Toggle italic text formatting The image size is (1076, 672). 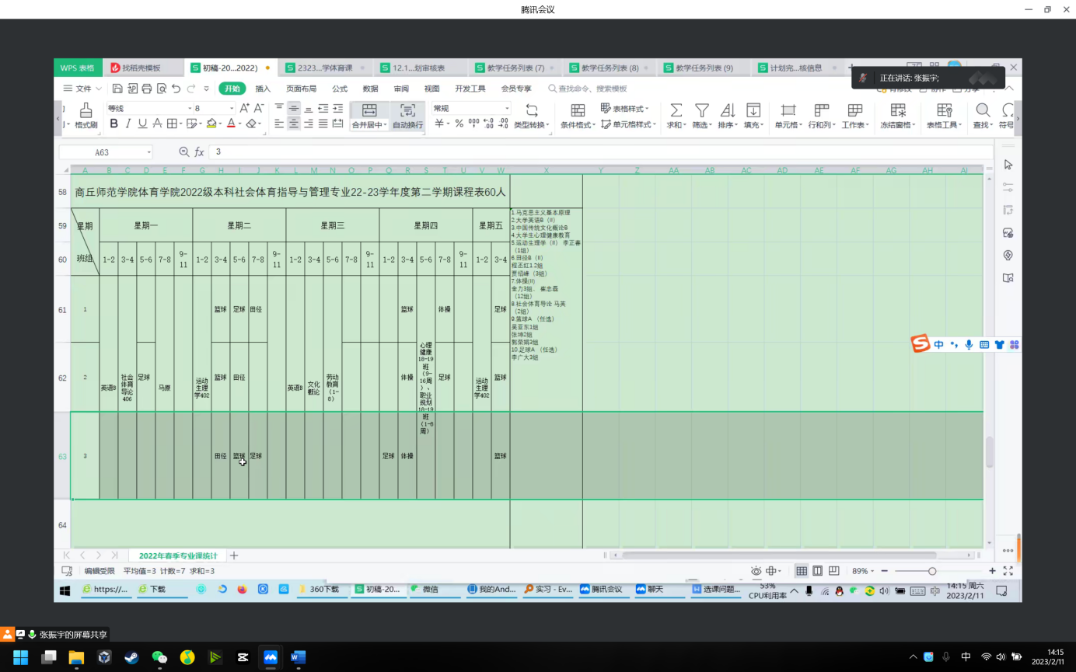(128, 124)
